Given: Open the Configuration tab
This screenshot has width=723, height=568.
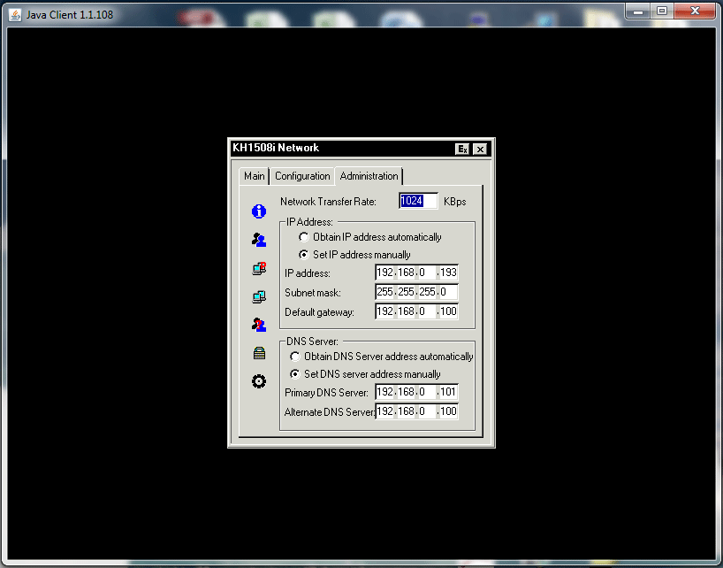Looking at the screenshot, I should coord(302,176).
